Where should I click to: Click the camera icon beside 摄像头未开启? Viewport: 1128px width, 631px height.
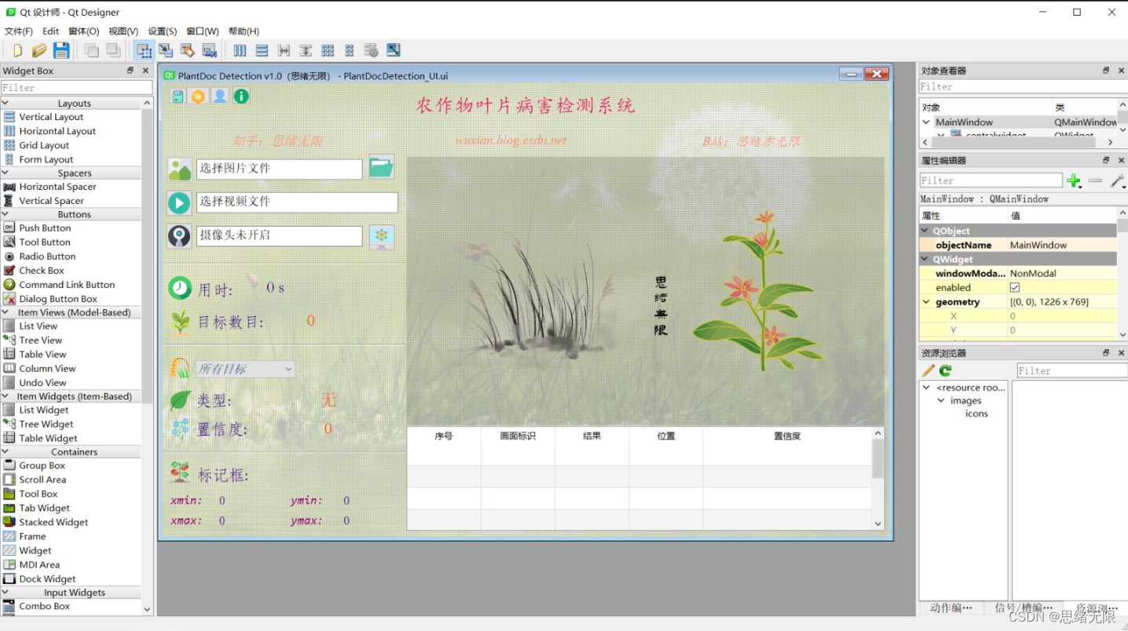(x=179, y=236)
